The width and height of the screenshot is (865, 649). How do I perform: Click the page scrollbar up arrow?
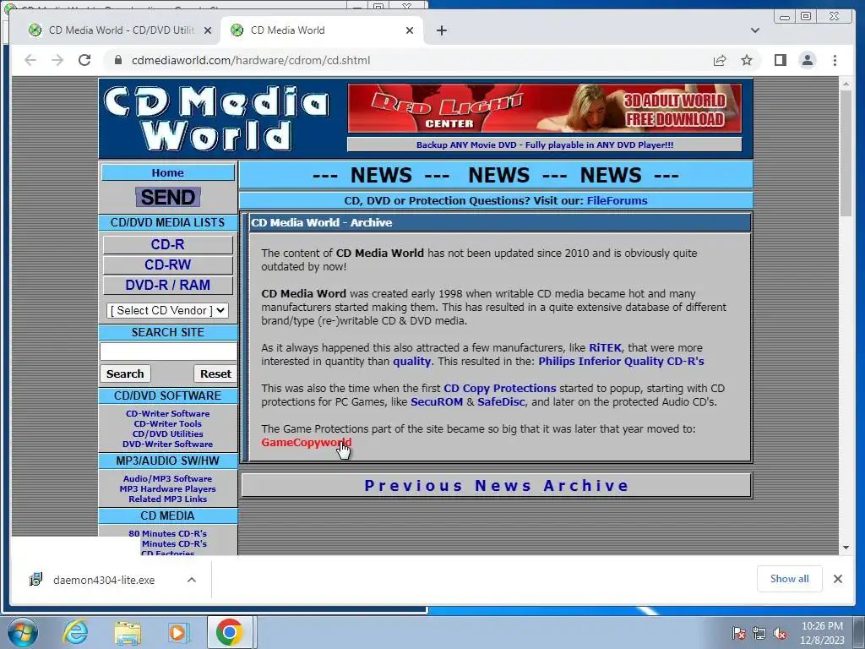click(x=846, y=84)
